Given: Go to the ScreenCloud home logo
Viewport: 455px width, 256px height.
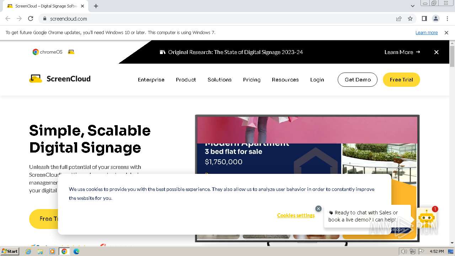Looking at the screenshot, I should 60,79.
